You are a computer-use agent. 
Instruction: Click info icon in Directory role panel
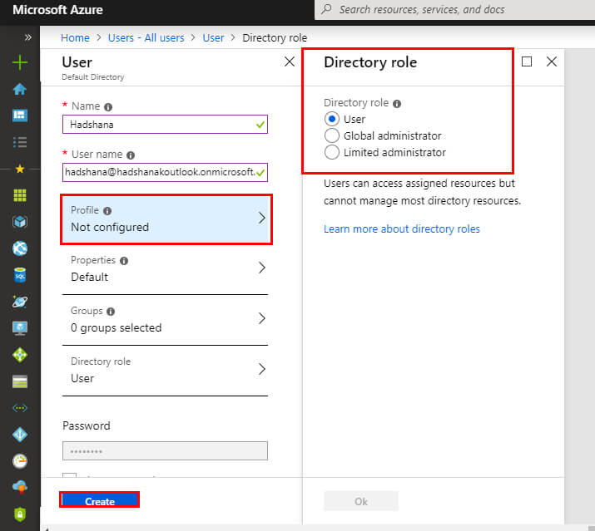pos(397,104)
